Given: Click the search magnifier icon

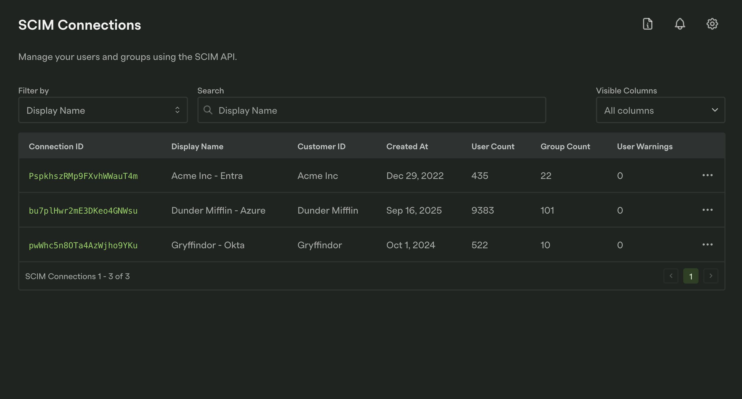Looking at the screenshot, I should pyautogui.click(x=208, y=110).
